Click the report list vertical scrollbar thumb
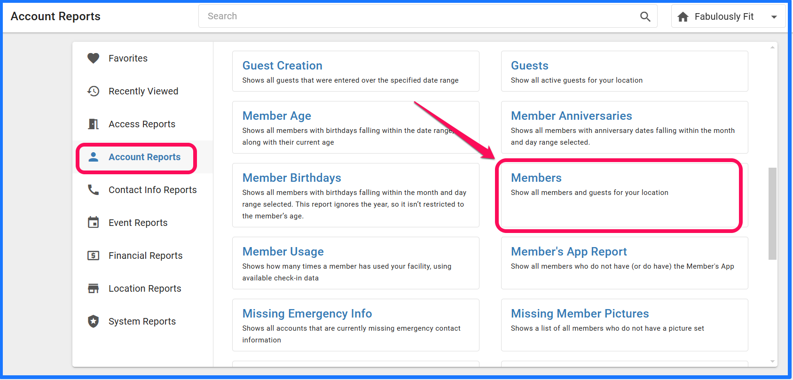 coord(772,214)
